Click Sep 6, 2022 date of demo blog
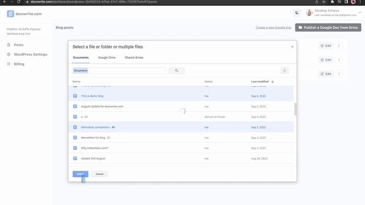 (258, 96)
